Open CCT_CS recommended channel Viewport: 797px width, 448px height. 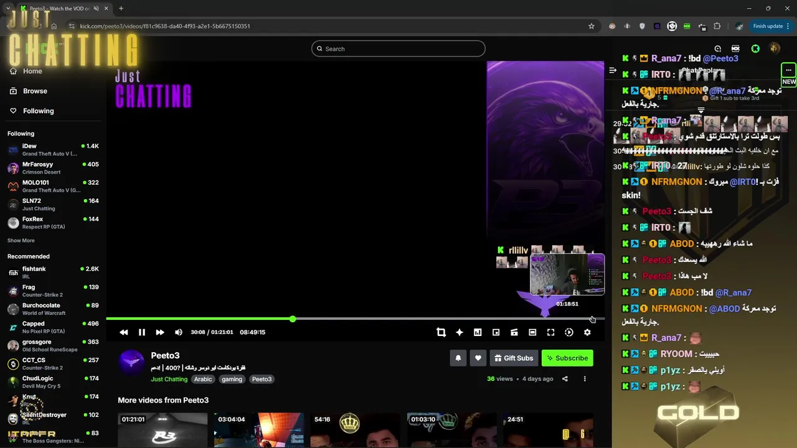[x=54, y=363]
